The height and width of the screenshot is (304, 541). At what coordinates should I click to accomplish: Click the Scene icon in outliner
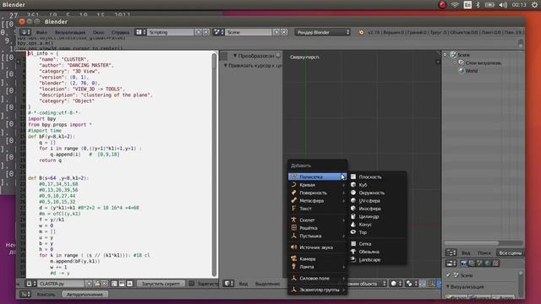point(454,55)
